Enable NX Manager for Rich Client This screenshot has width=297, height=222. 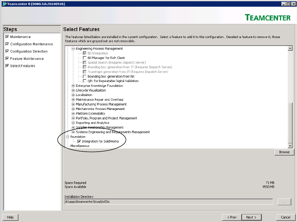coord(85,58)
